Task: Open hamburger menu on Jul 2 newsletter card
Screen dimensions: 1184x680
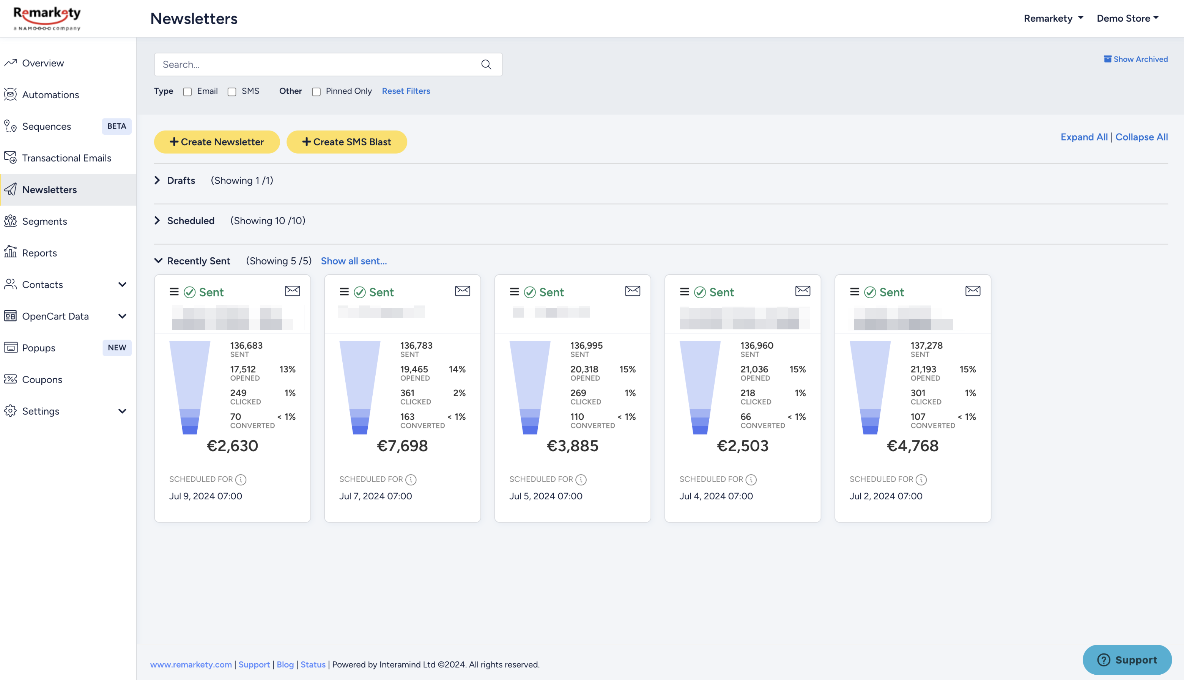Action: 855,292
